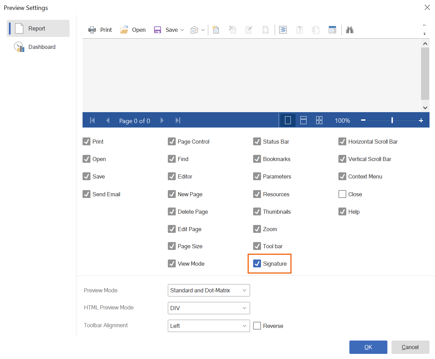Open the toolbar overflow options arrow

pos(424,34)
